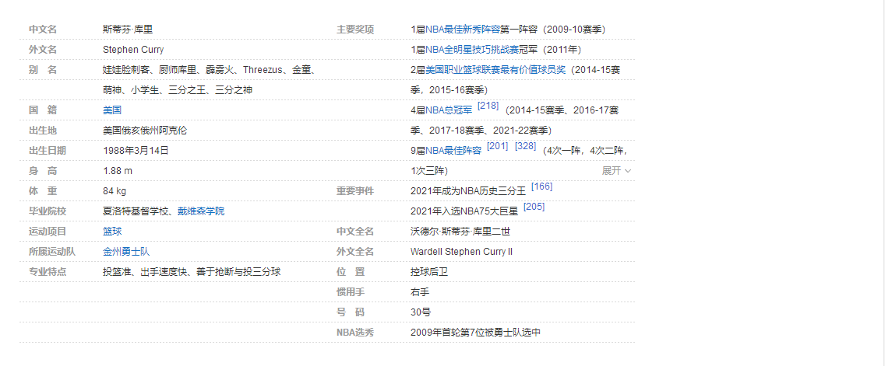Select the position value 控球后卫
885x366 pixels.
(x=429, y=272)
